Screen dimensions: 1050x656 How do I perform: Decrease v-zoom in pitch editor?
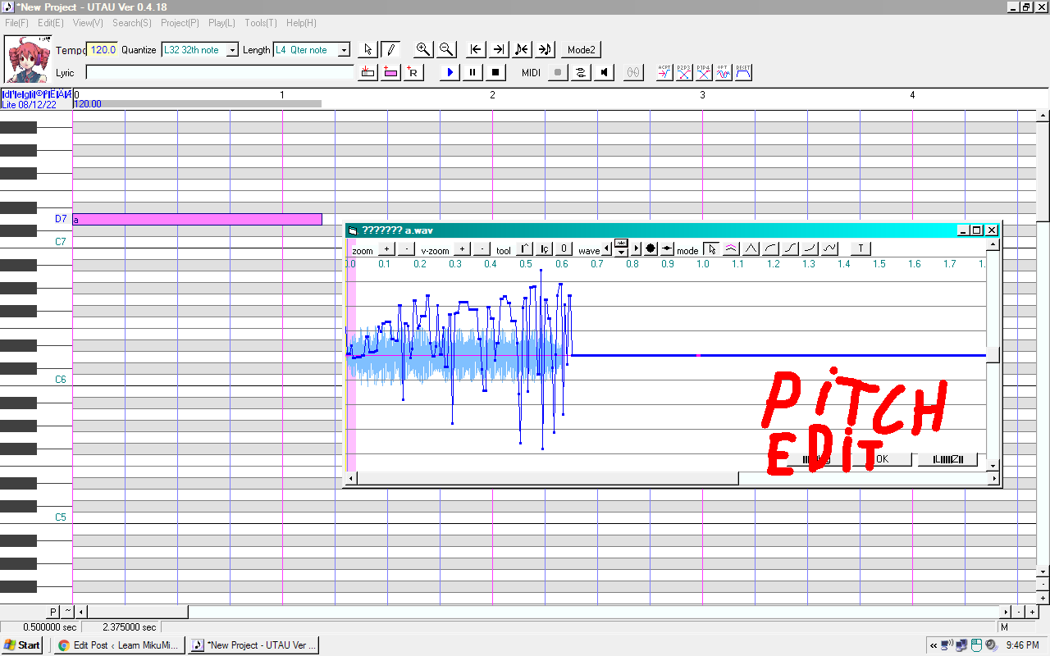(x=482, y=248)
